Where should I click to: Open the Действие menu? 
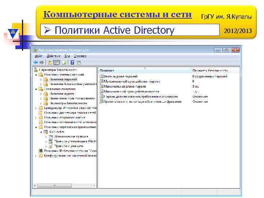click(x=54, y=56)
